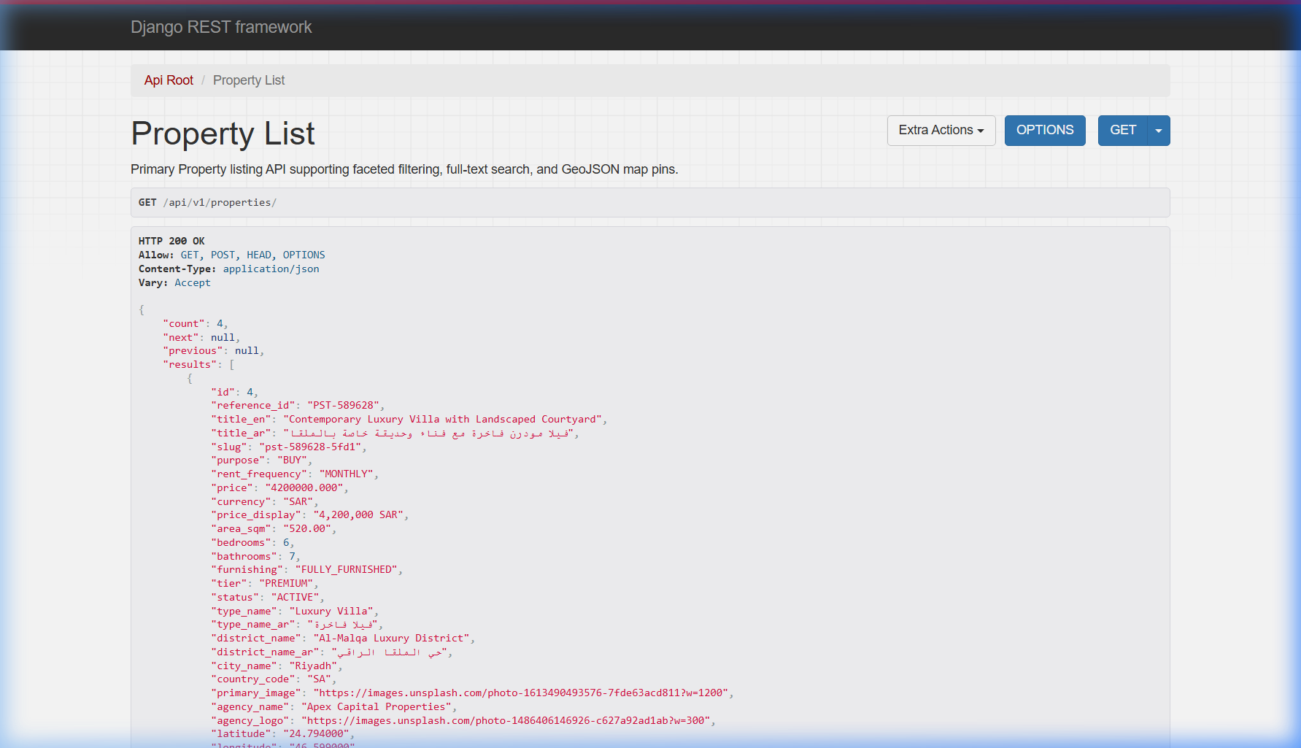Select the /api/v1/properties/ request path
Screen dimensions: 1301x748
coord(220,203)
